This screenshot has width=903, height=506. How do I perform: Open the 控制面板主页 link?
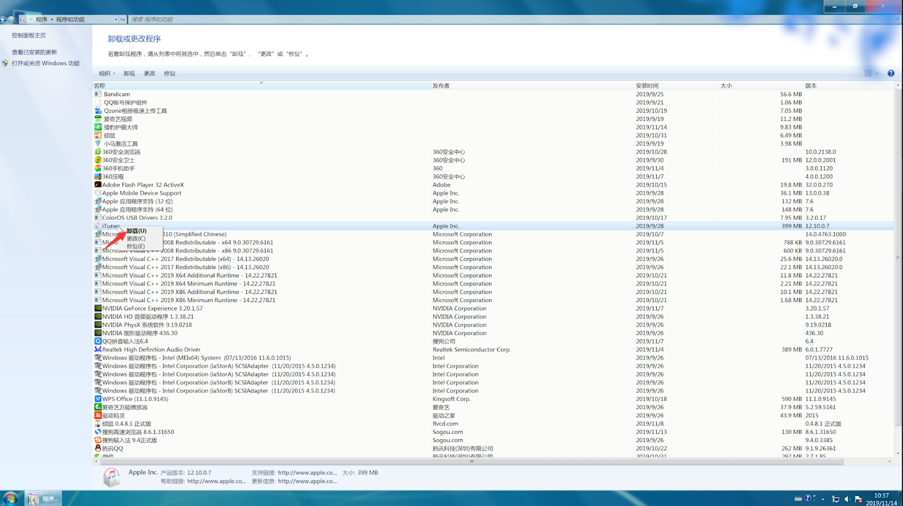29,35
